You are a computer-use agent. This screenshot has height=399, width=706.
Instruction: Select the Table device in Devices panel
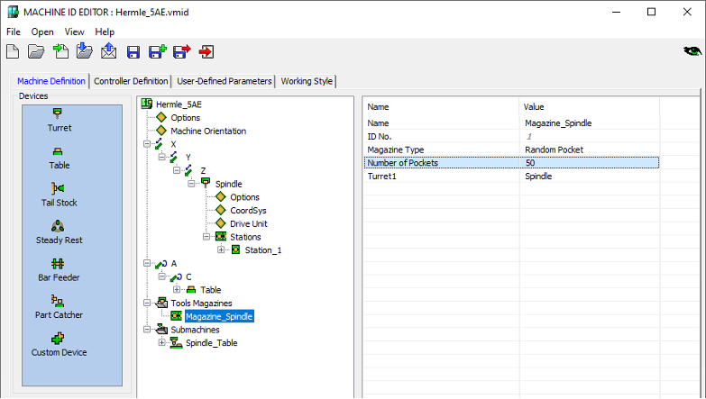pos(59,159)
